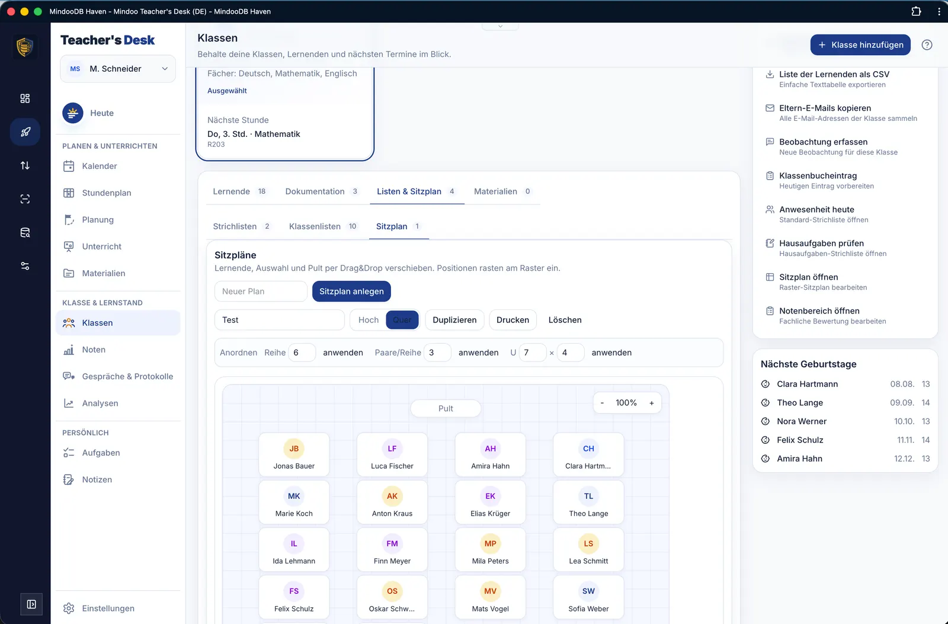Expand the M. Schneider account dropdown
Image resolution: width=948 pixels, height=624 pixels.
coord(118,69)
